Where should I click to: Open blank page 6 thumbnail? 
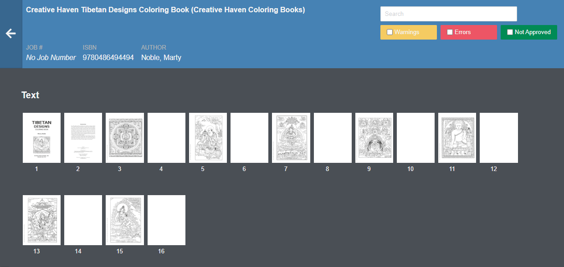249,138
